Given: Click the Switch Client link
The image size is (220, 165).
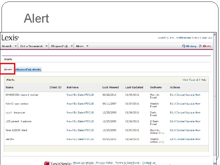Looking at the screenshot, I should [x=166, y=38].
